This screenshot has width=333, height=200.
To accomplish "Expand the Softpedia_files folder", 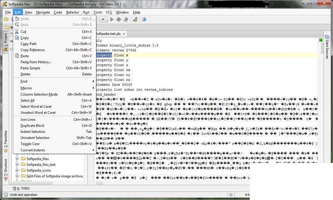I will coord(18,159).
